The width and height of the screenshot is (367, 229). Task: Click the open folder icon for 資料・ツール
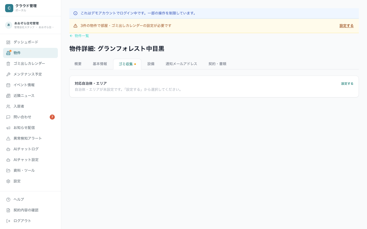point(8,170)
